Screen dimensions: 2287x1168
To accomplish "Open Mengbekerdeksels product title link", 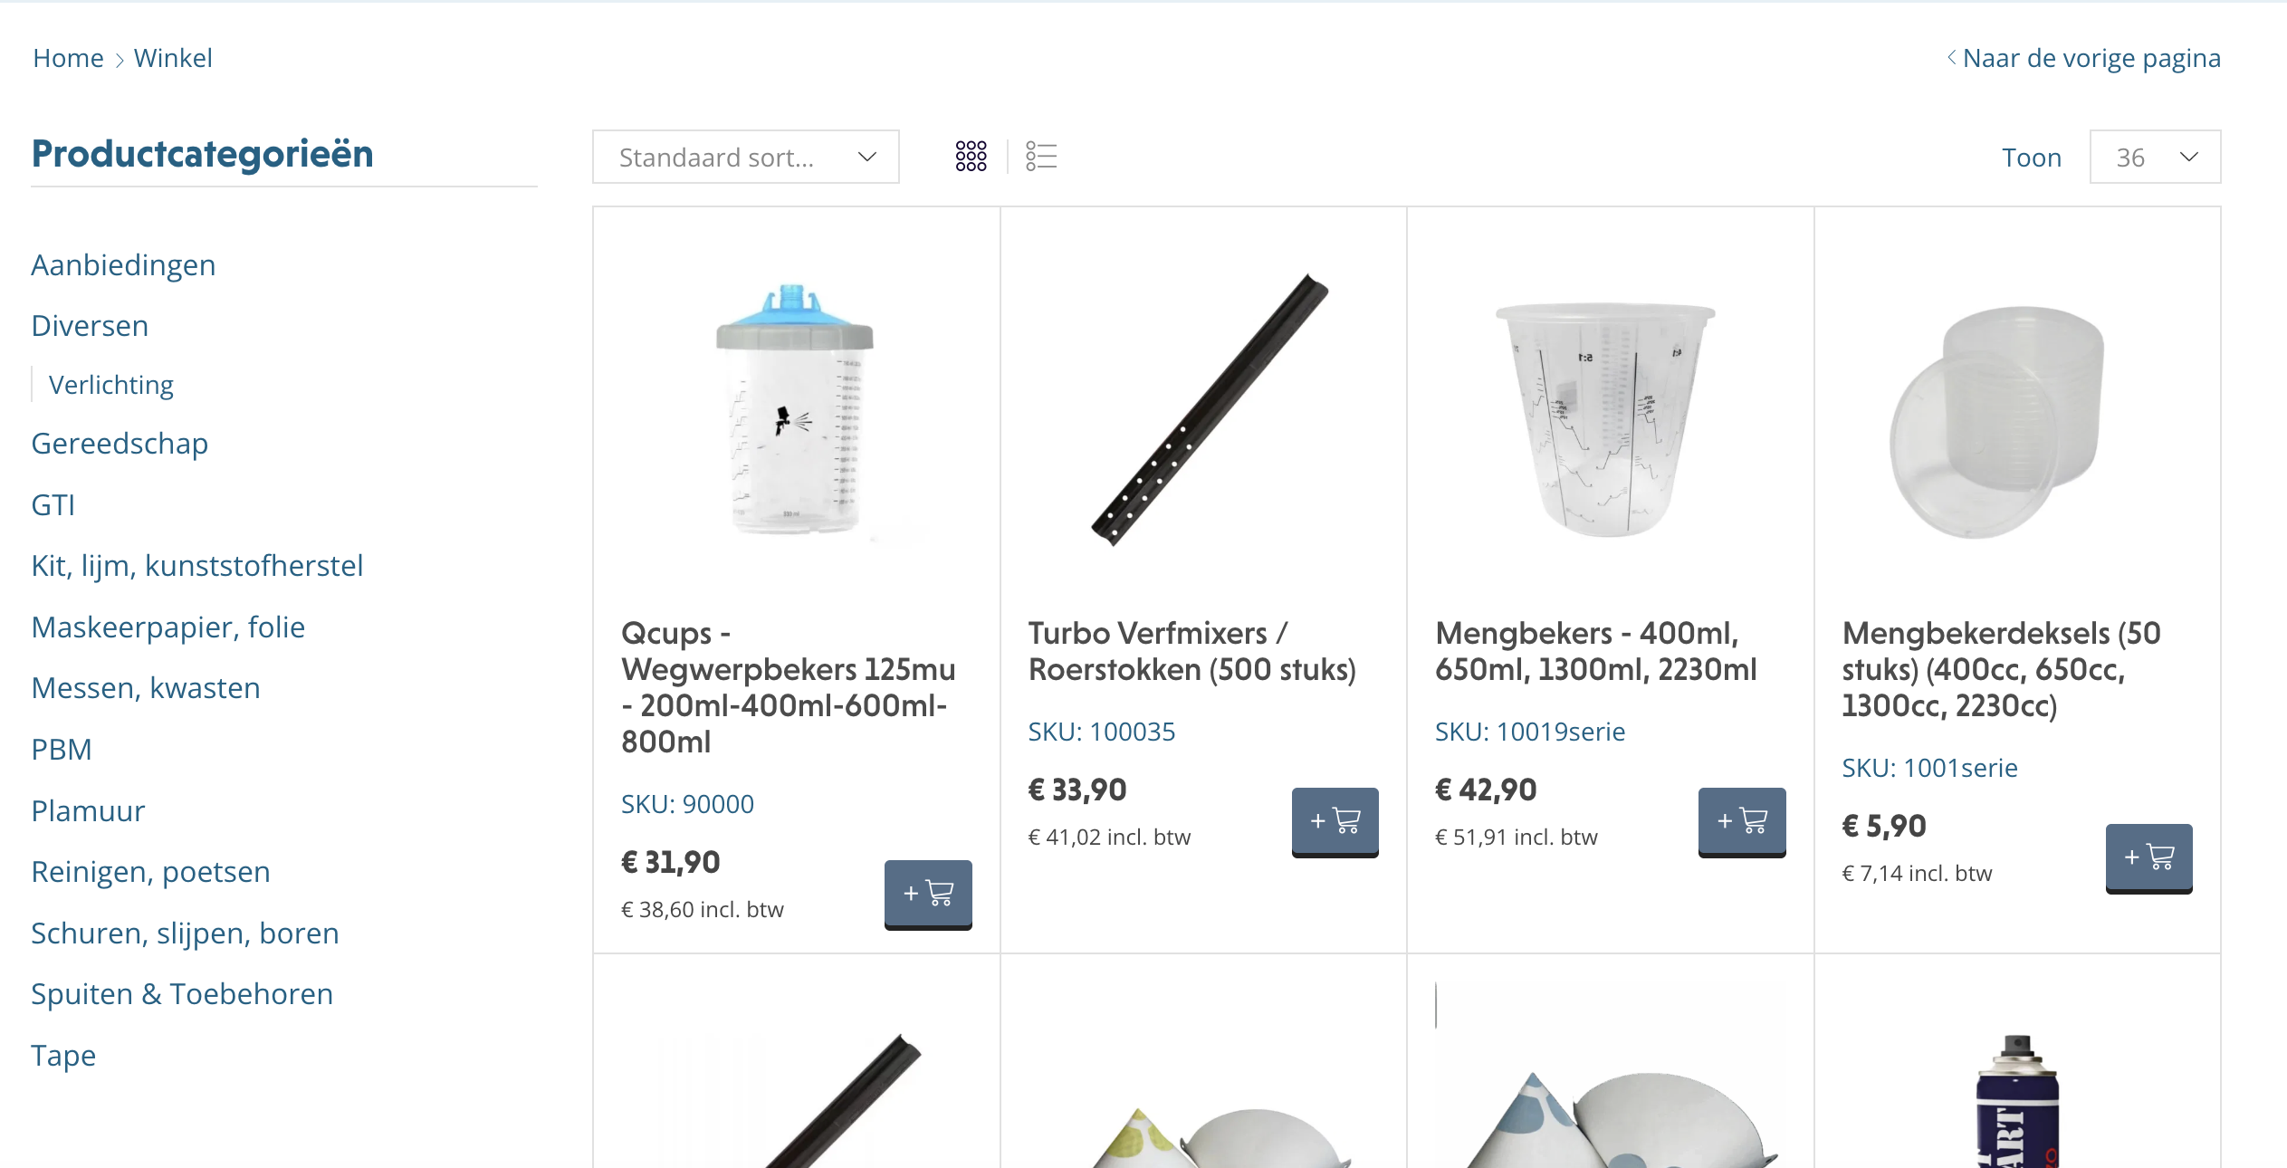I will pyautogui.click(x=2001, y=669).
